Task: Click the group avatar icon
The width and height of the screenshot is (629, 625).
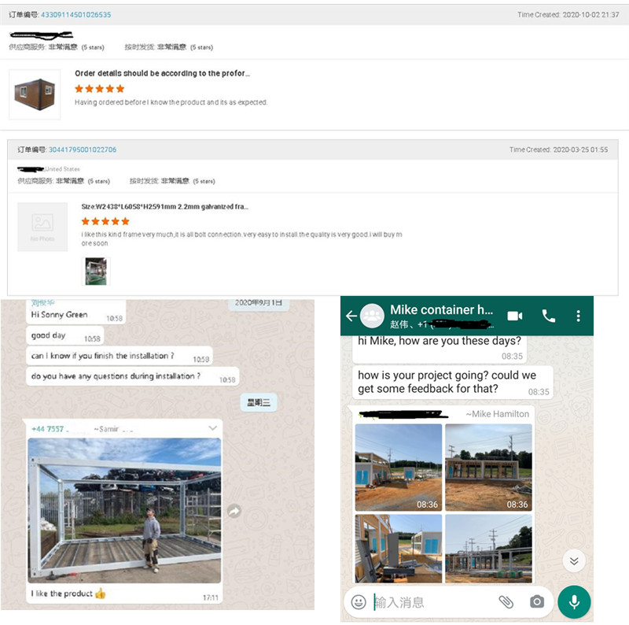Action: point(372,316)
